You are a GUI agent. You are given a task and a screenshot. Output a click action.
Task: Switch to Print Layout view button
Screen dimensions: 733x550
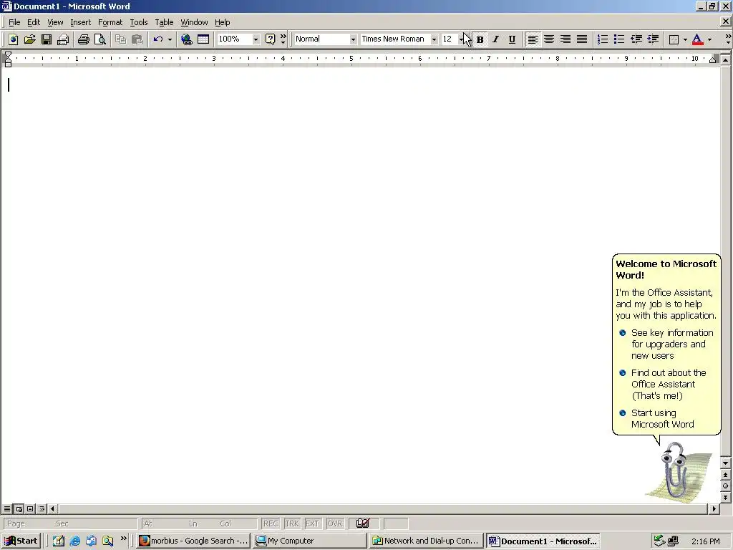(30, 509)
